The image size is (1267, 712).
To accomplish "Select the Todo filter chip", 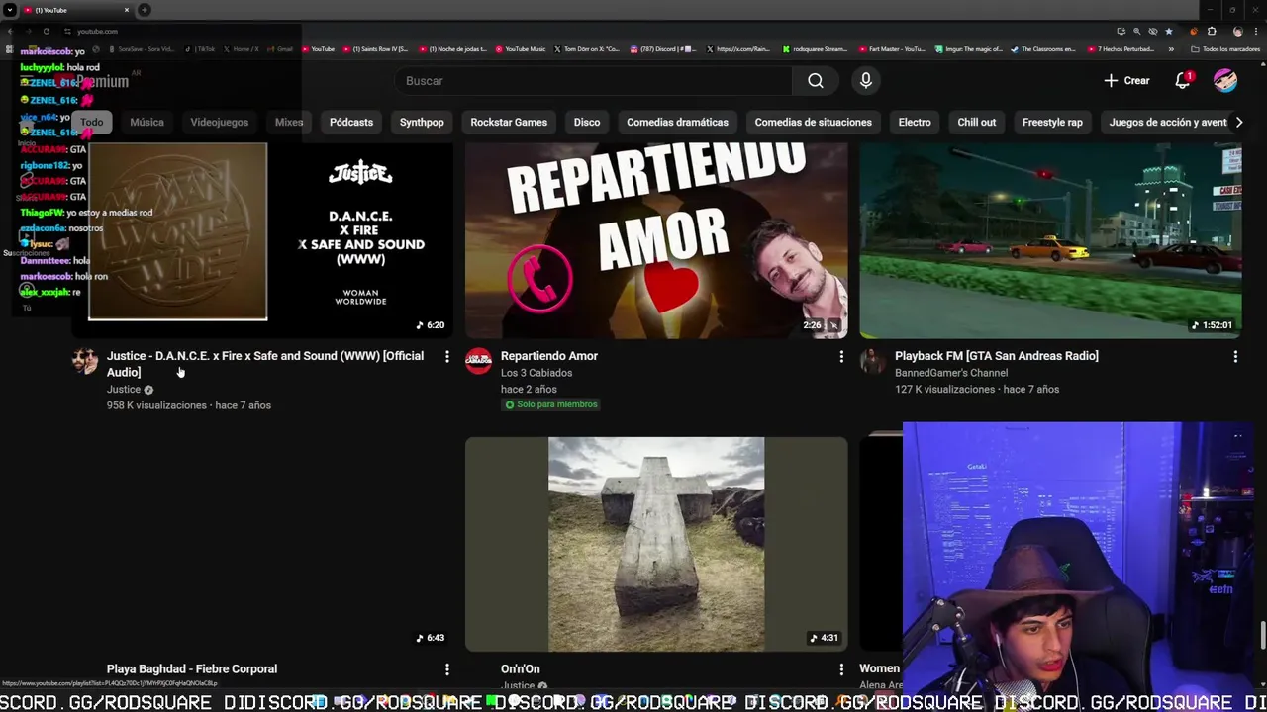I will (91, 122).
